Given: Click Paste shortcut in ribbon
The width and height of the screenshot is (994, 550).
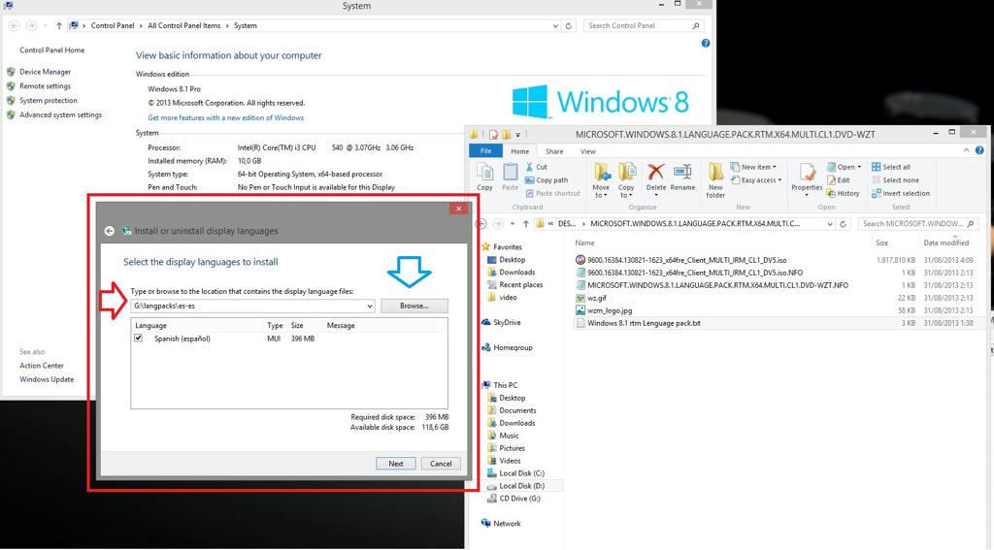Looking at the screenshot, I should pos(552,194).
